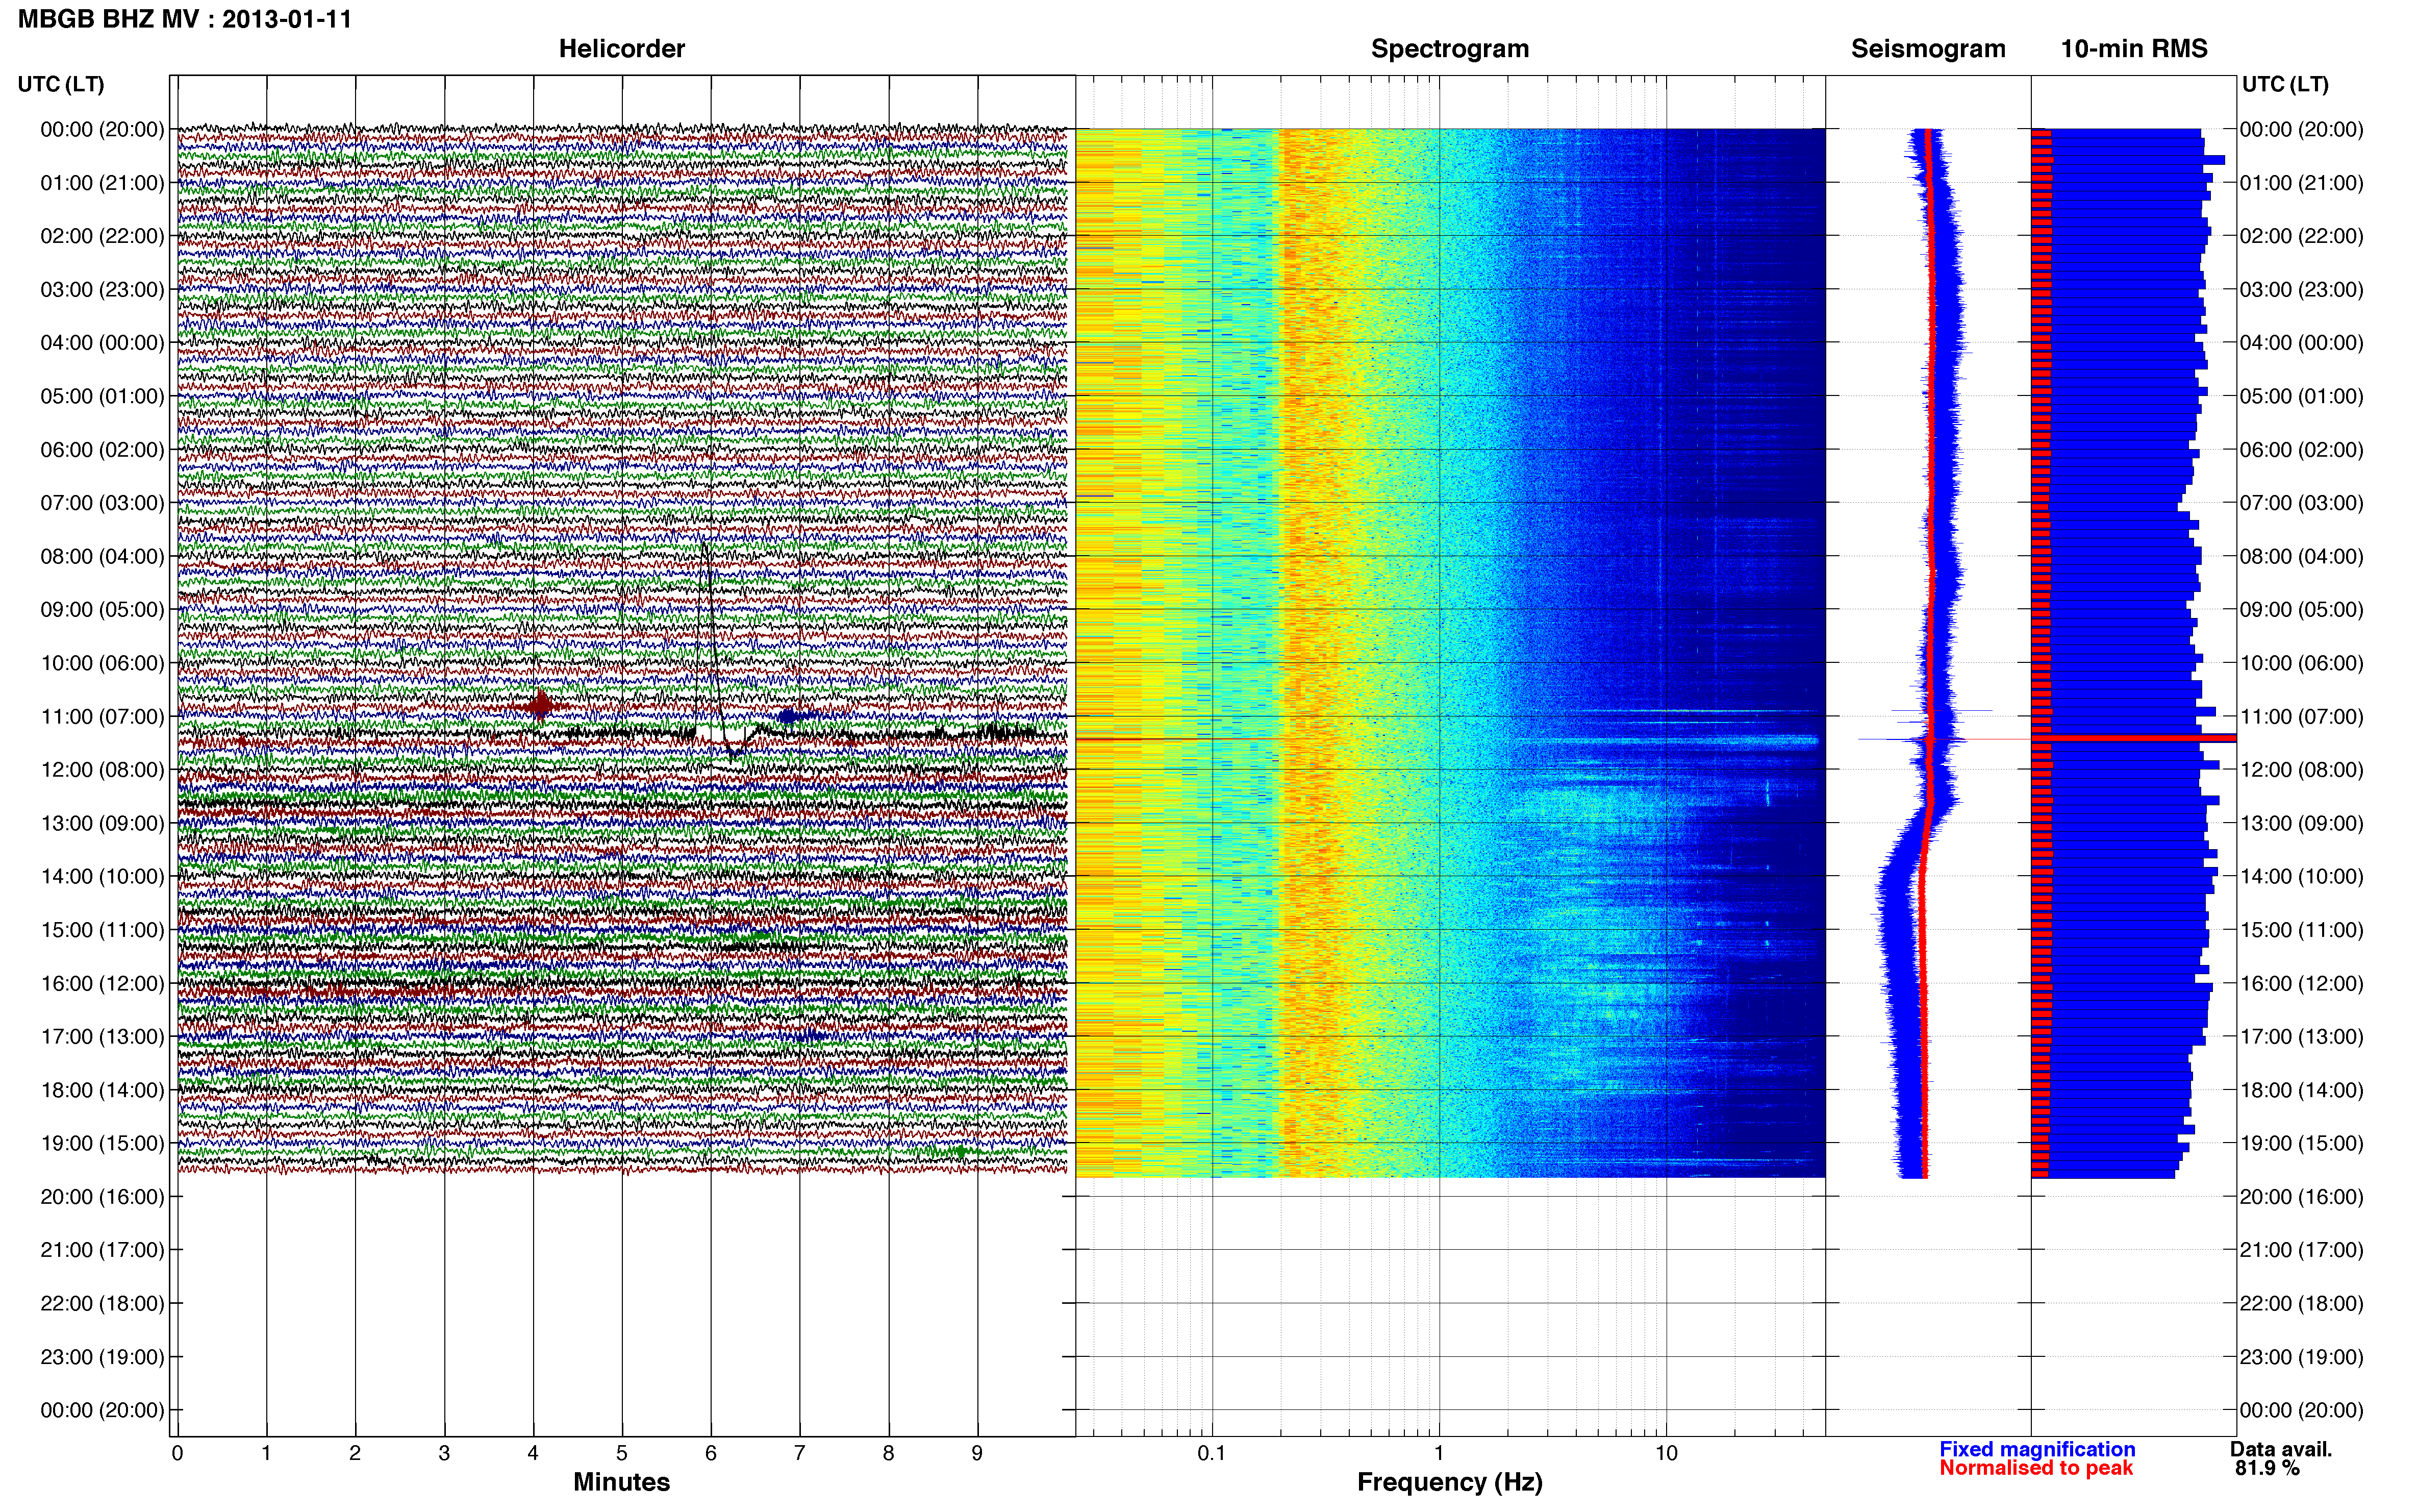Image resolution: width=2418 pixels, height=1512 pixels.
Task: Click the 'MBGB BHZ MV : 2013-01-11' title
Action: click(x=185, y=19)
